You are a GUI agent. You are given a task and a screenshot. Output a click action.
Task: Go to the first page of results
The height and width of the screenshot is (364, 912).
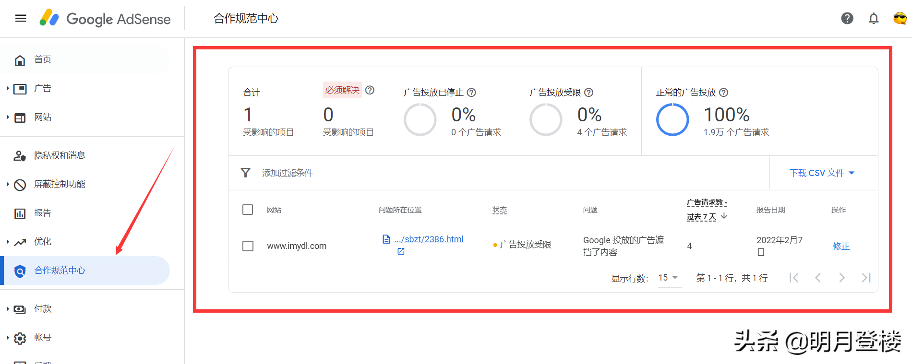[x=794, y=278]
